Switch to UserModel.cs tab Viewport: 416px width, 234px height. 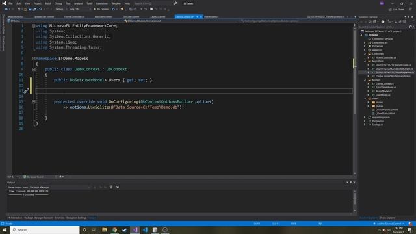pyautogui.click(x=211, y=16)
